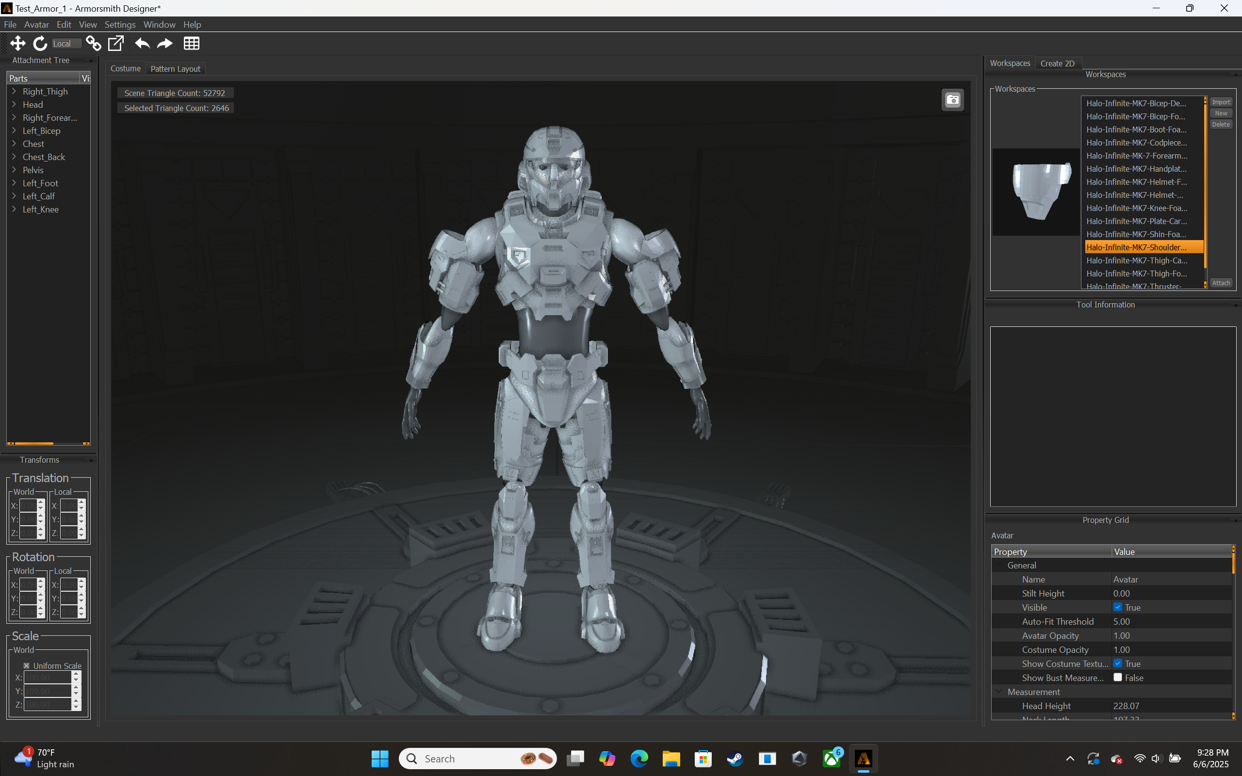Open the Local coordinate space dropdown
The width and height of the screenshot is (1242, 776).
[x=67, y=44]
